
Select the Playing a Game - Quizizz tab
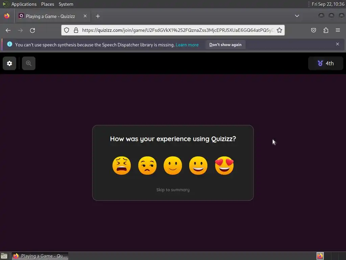pyautogui.click(x=53, y=16)
